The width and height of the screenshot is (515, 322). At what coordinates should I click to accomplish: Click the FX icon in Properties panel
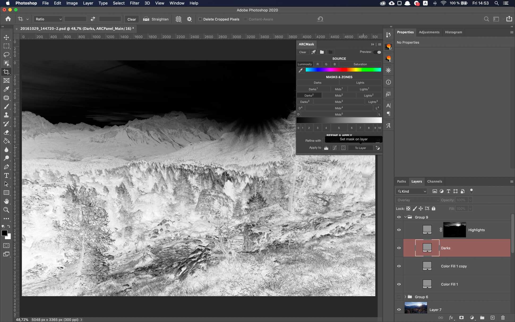click(388, 94)
